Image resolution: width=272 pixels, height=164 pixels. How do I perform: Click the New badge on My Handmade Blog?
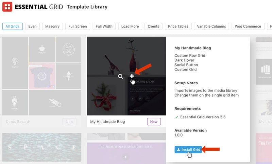click(154, 122)
